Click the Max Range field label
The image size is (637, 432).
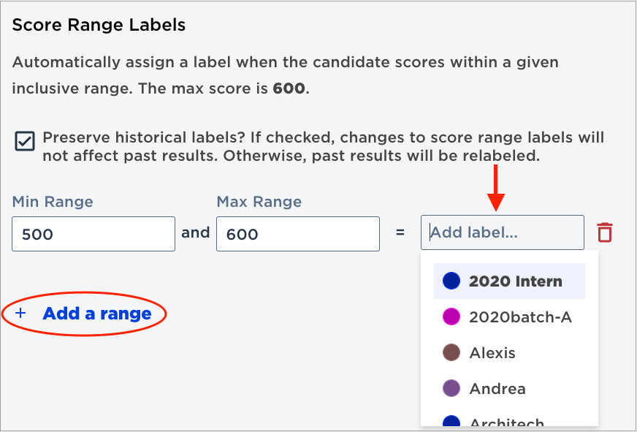tap(259, 202)
